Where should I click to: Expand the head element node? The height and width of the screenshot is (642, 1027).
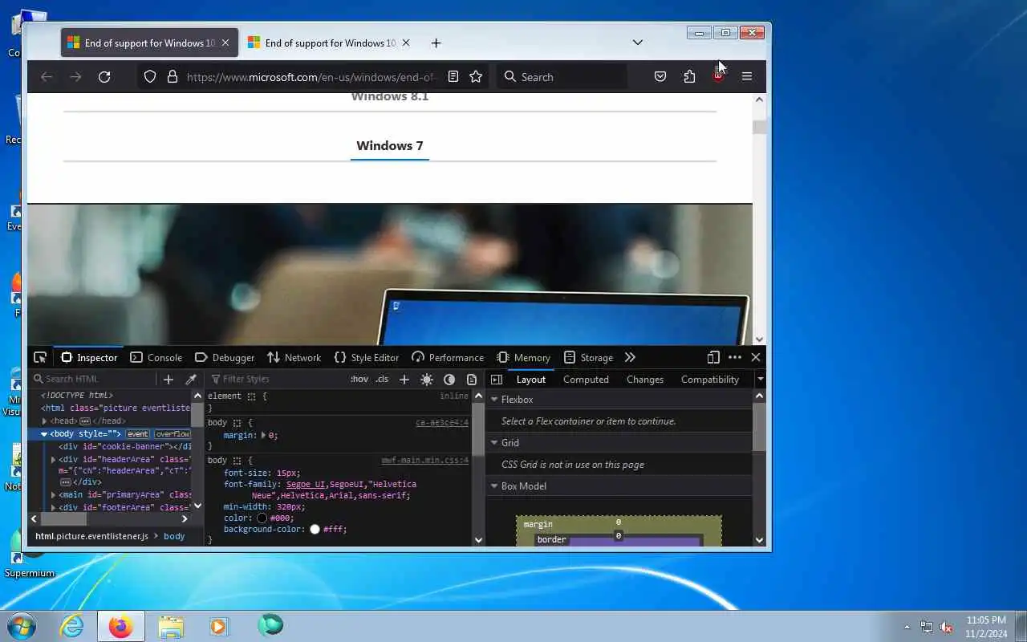pyautogui.click(x=45, y=421)
